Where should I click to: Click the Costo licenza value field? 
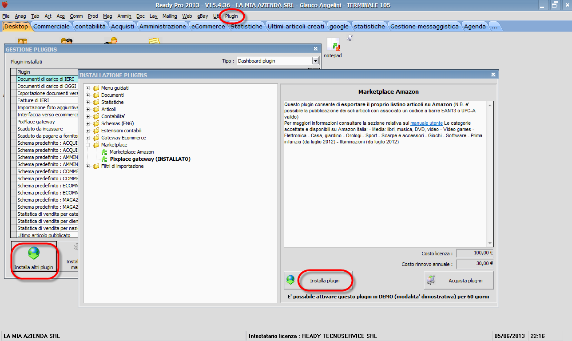pyautogui.click(x=475, y=253)
